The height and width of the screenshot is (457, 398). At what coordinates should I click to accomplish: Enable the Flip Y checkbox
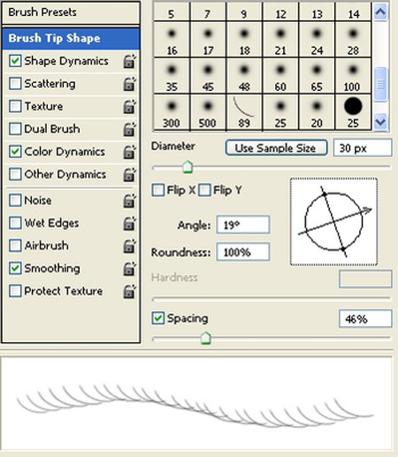[204, 190]
